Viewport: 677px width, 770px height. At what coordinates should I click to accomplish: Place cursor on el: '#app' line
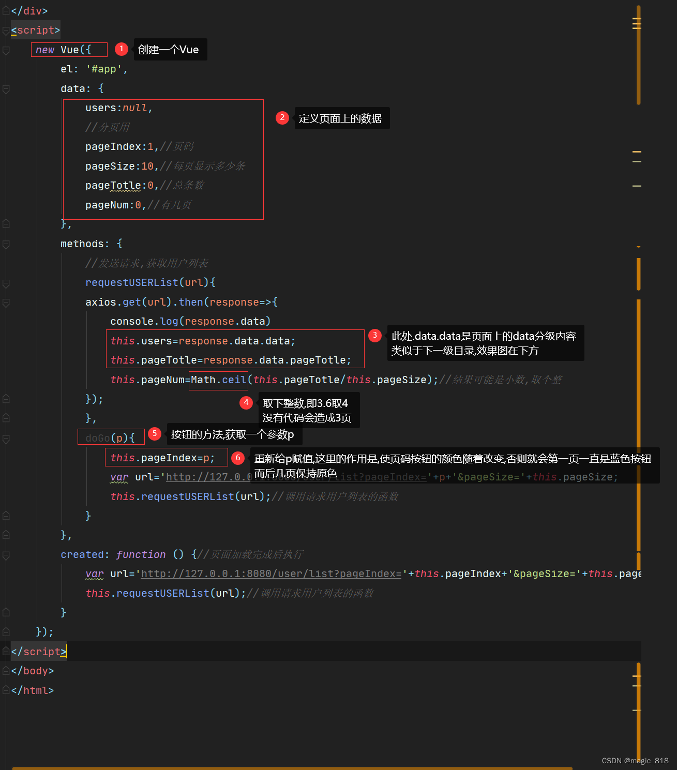[94, 69]
